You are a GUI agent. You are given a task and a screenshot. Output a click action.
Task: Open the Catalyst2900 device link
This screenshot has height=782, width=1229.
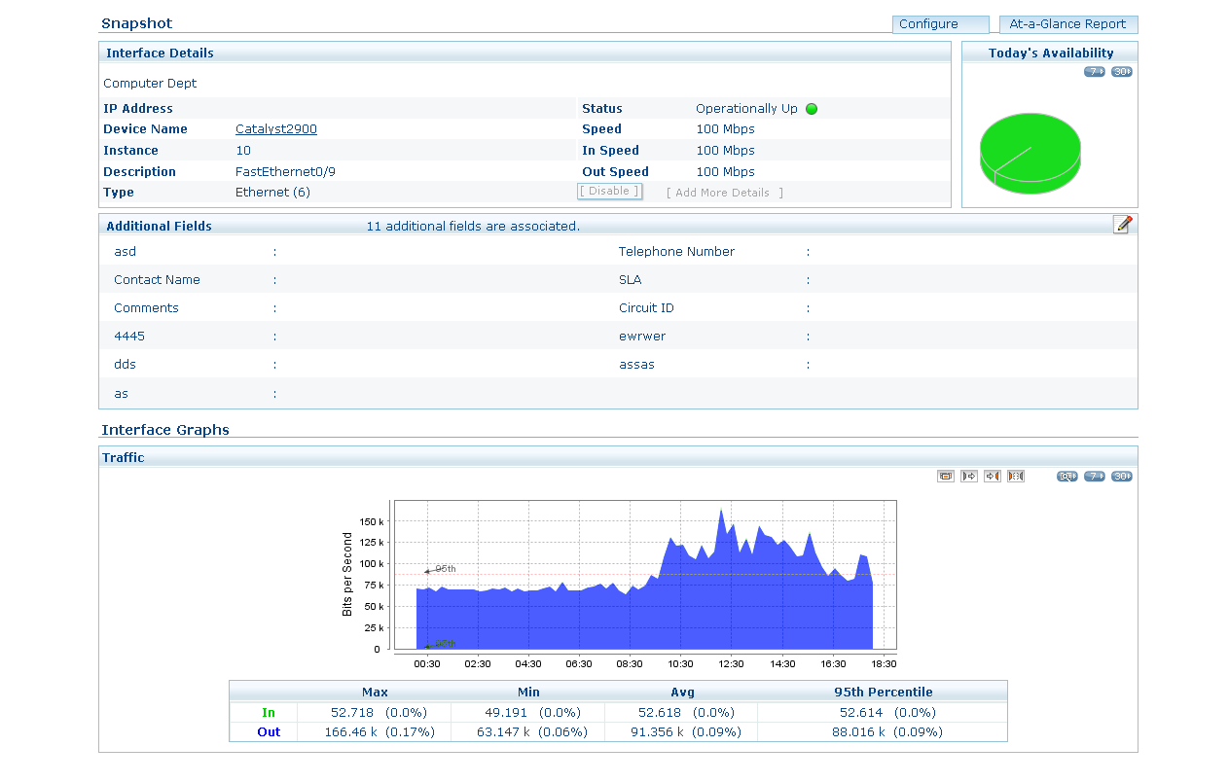click(276, 129)
